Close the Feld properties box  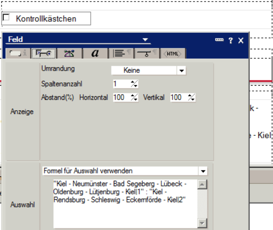tap(241, 41)
